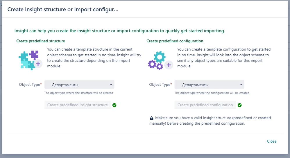
Task: Click the green checkmark beside Create predefined configuration
Action: coord(239,105)
